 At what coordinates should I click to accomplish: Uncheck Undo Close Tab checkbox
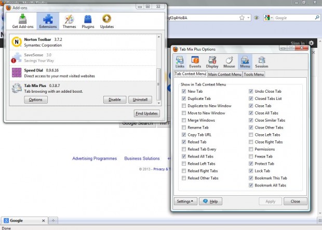[x=251, y=91]
